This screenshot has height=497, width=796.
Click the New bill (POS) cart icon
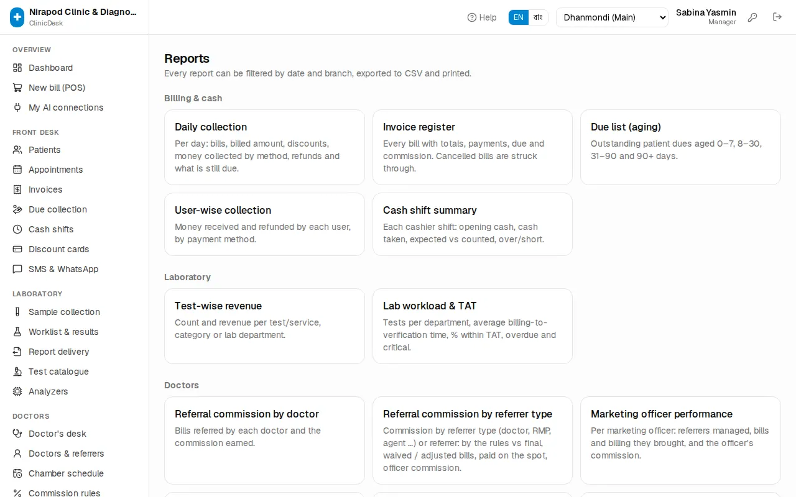[17, 88]
